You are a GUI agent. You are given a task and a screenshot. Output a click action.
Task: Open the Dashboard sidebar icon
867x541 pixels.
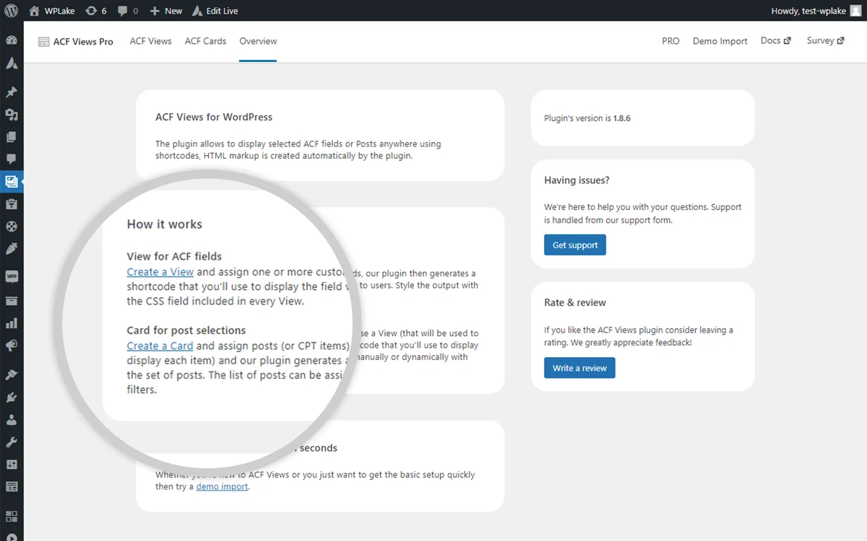[12, 40]
